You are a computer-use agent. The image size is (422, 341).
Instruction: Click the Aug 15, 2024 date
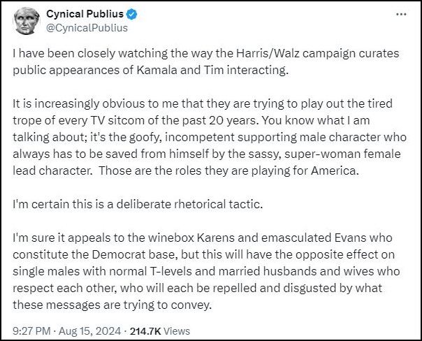(x=89, y=331)
